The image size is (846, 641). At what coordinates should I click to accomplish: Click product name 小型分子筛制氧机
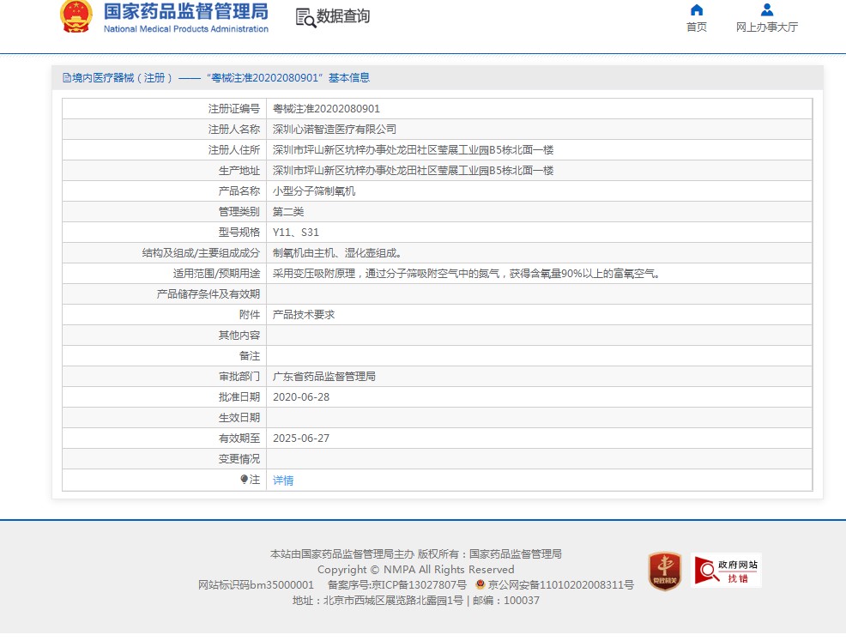314,191
